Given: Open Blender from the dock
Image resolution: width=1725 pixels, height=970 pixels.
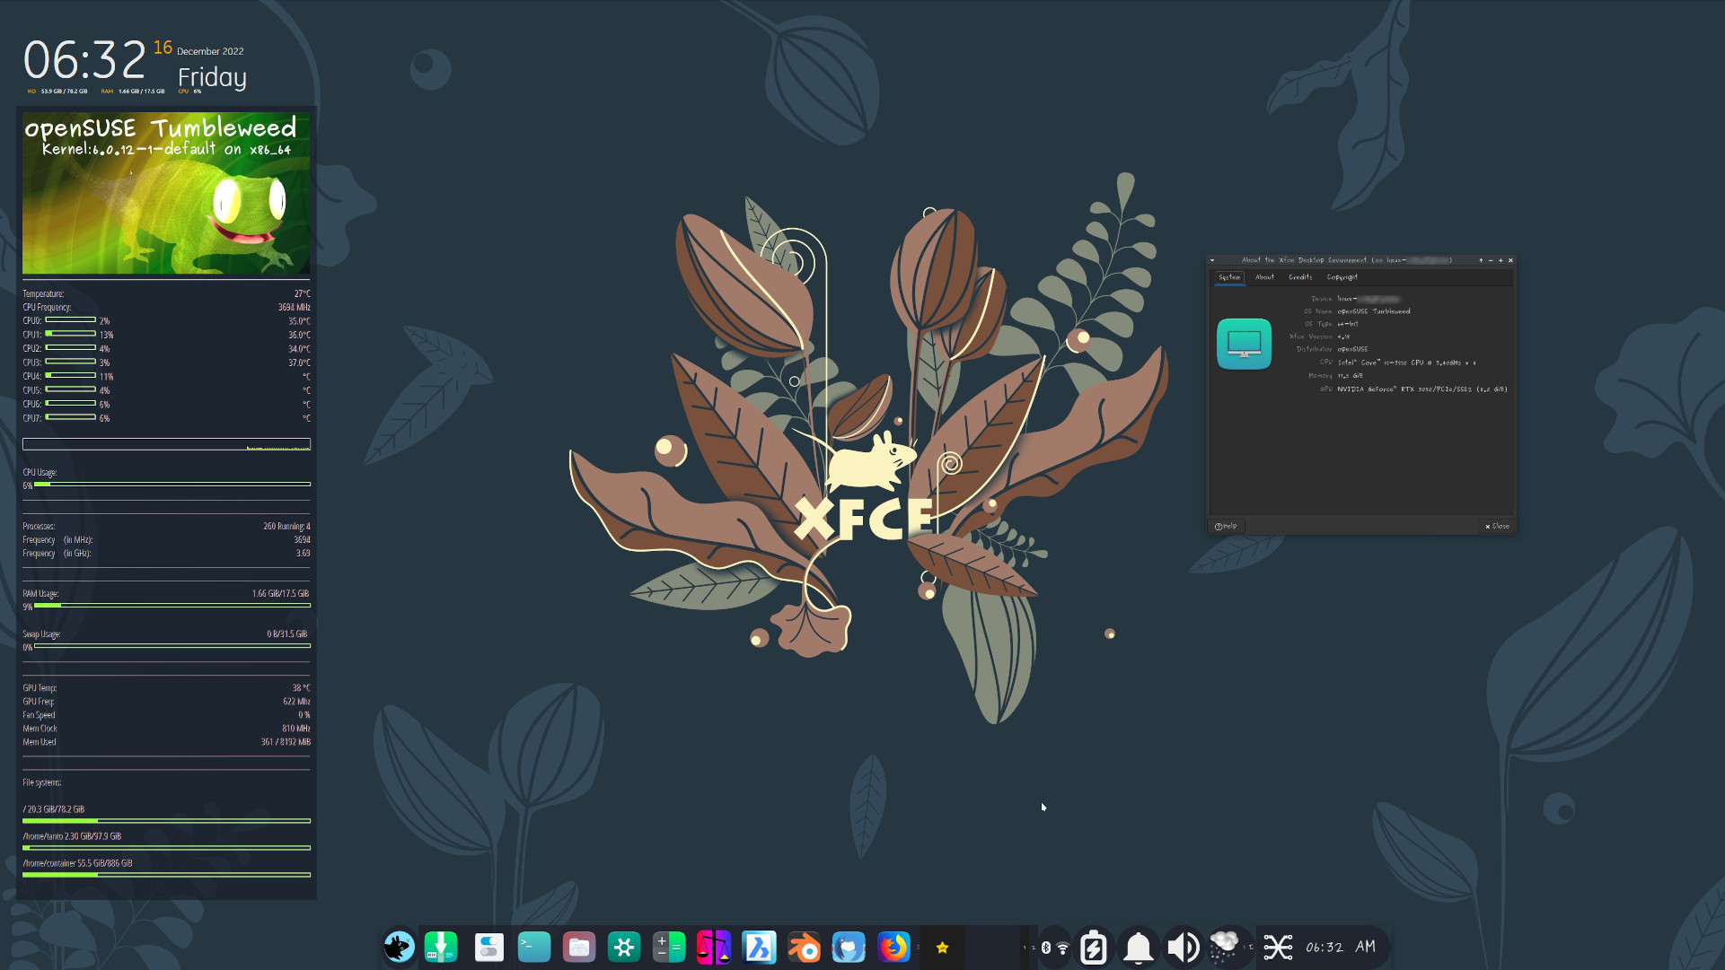Looking at the screenshot, I should pos(804,947).
